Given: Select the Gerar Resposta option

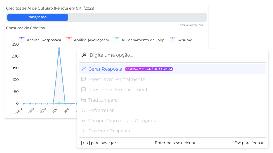Looking at the screenshot, I should [105, 69].
